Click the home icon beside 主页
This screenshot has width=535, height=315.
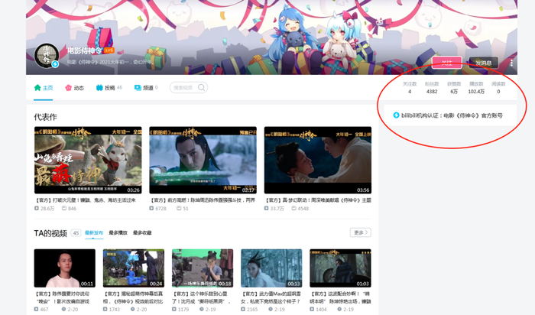[x=37, y=88]
